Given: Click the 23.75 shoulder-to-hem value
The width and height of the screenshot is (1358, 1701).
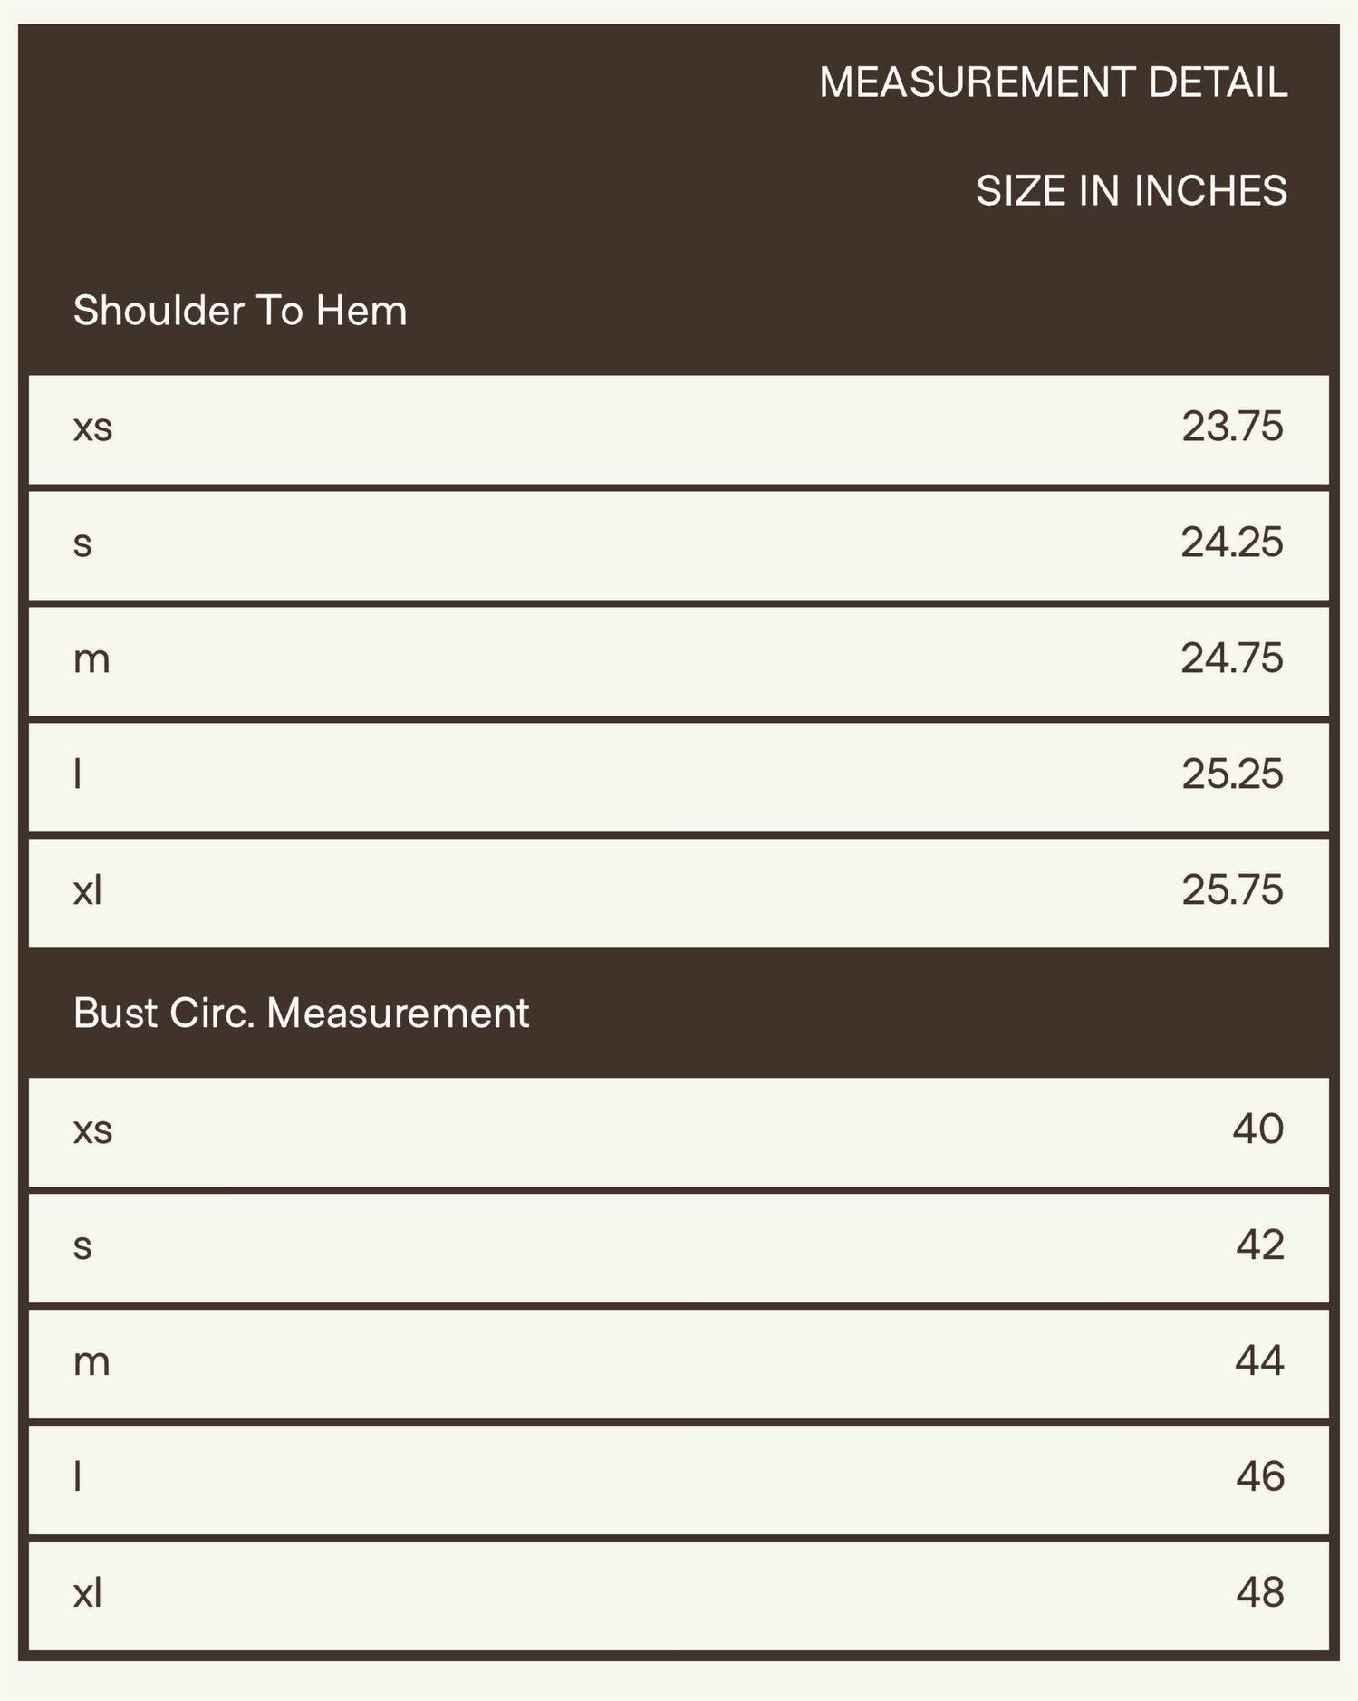Looking at the screenshot, I should tap(1232, 427).
